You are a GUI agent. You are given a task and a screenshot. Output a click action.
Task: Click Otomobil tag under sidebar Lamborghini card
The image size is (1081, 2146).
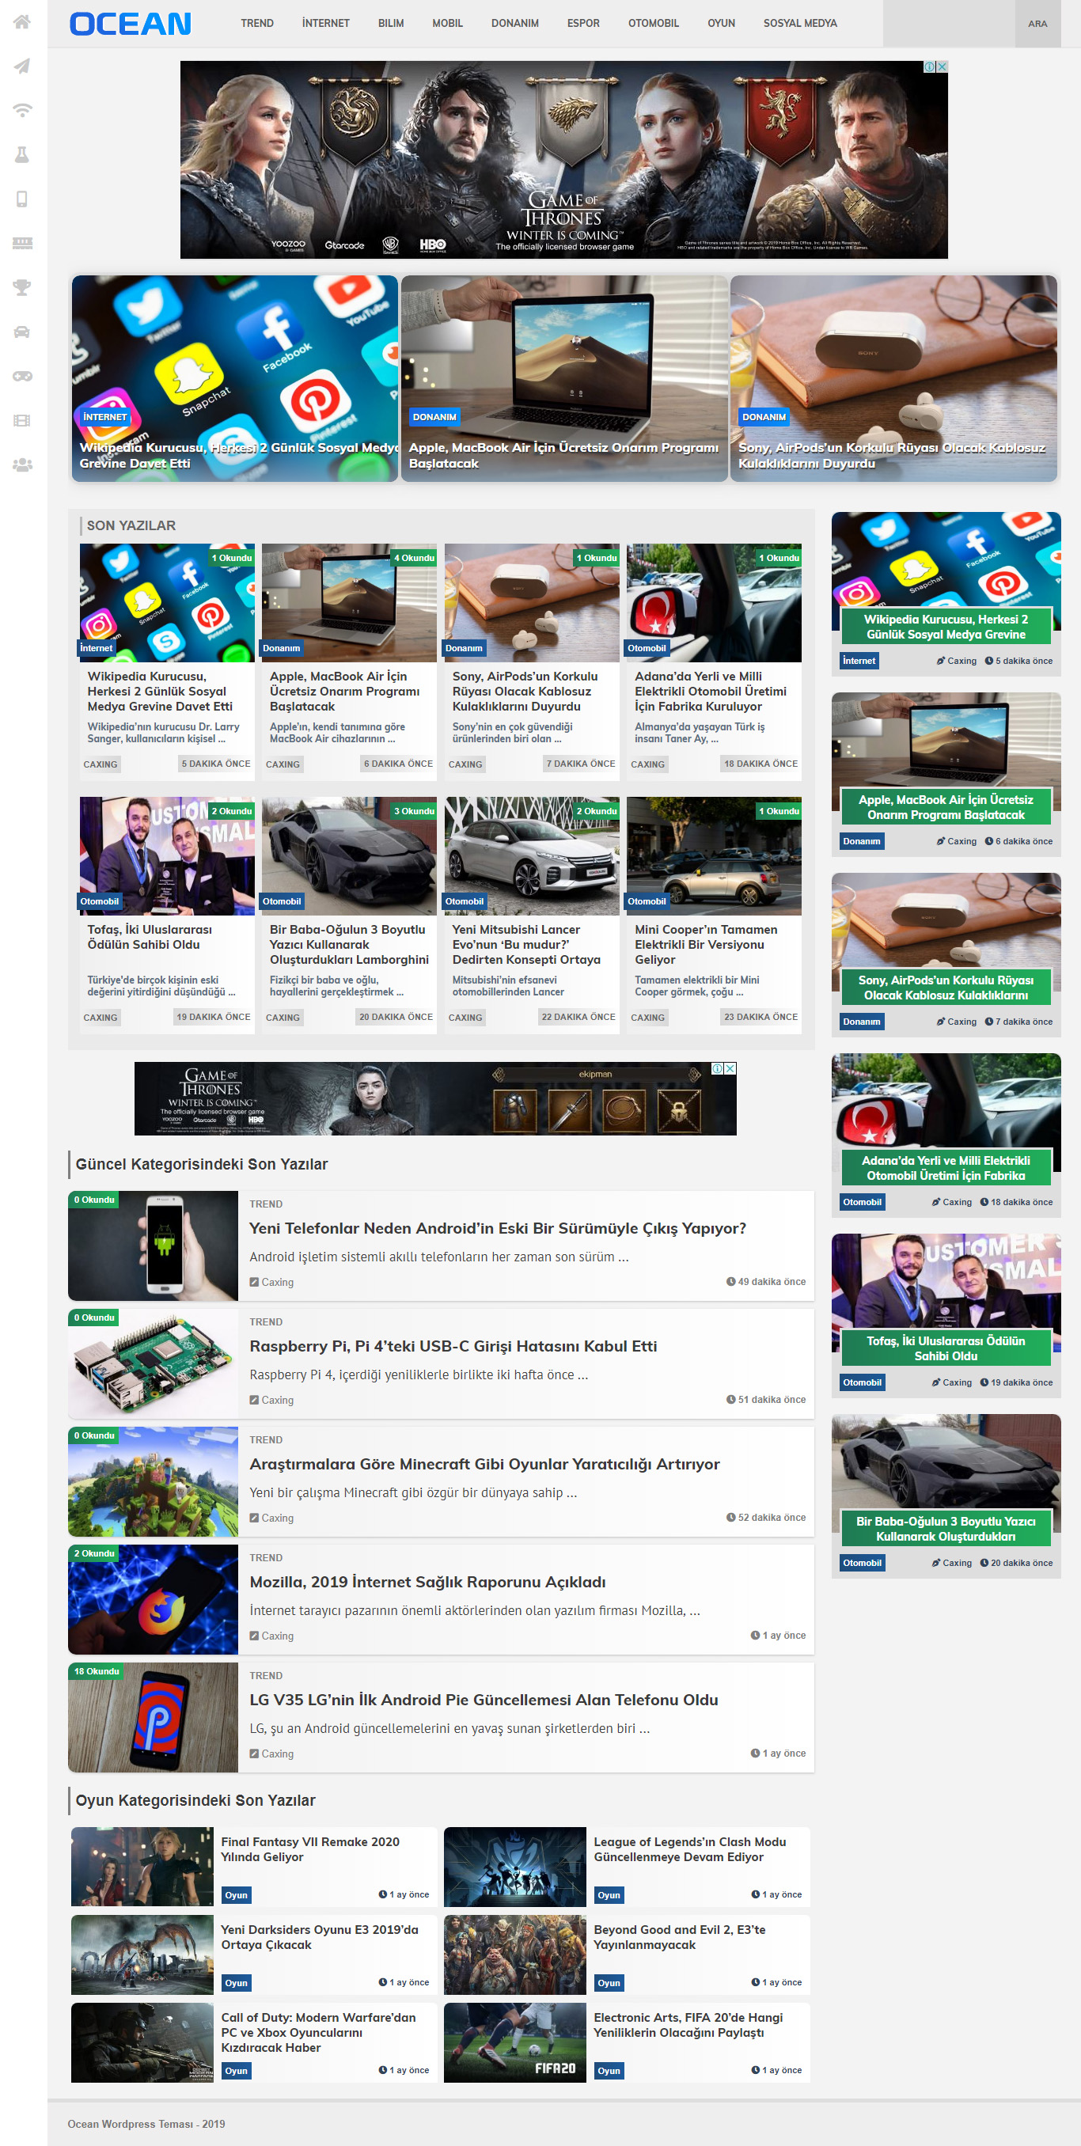(862, 1563)
